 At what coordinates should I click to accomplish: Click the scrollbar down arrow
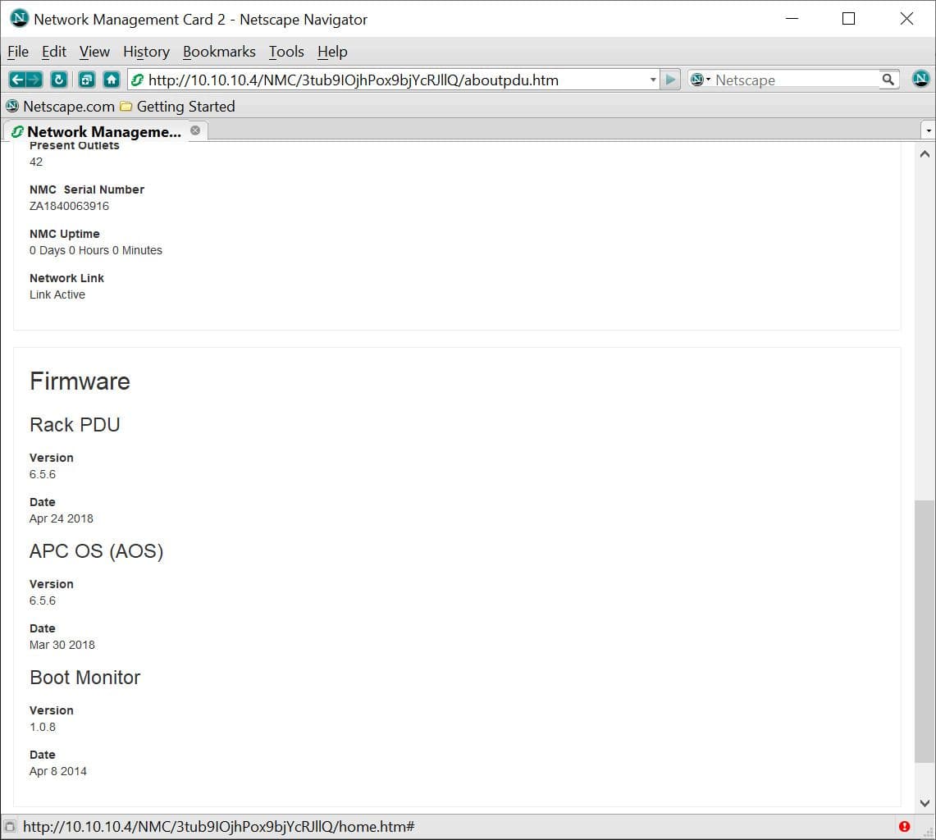point(925,803)
